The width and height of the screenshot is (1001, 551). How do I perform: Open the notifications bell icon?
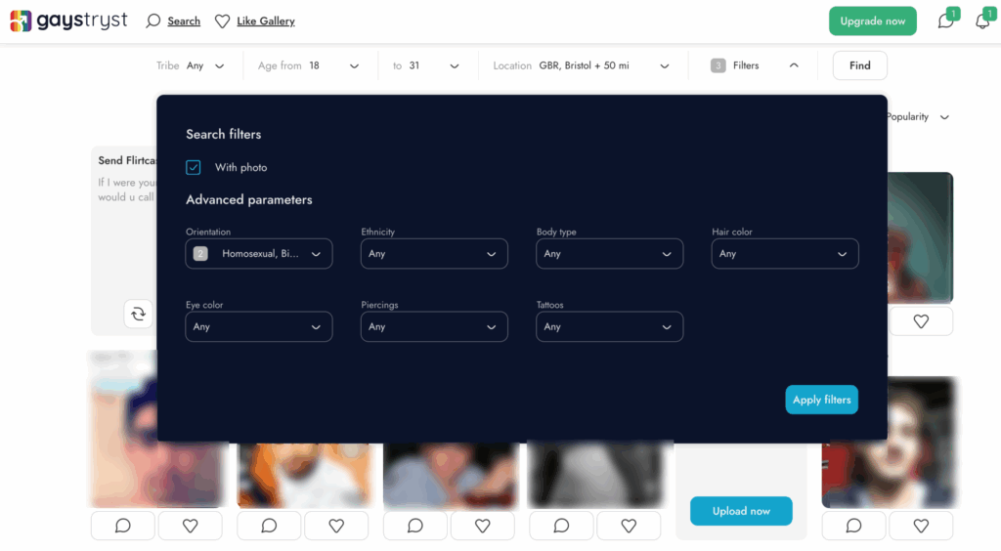pos(982,21)
